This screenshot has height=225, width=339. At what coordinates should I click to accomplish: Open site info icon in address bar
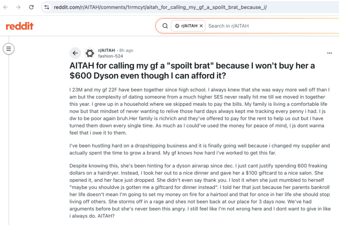[47, 7]
